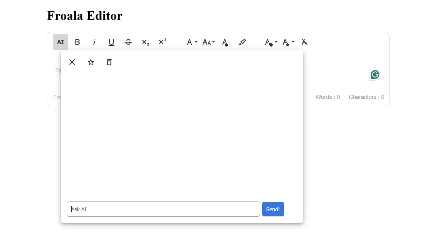Open the text color picker
Viewport: 428px width, 237px height.
226,43
